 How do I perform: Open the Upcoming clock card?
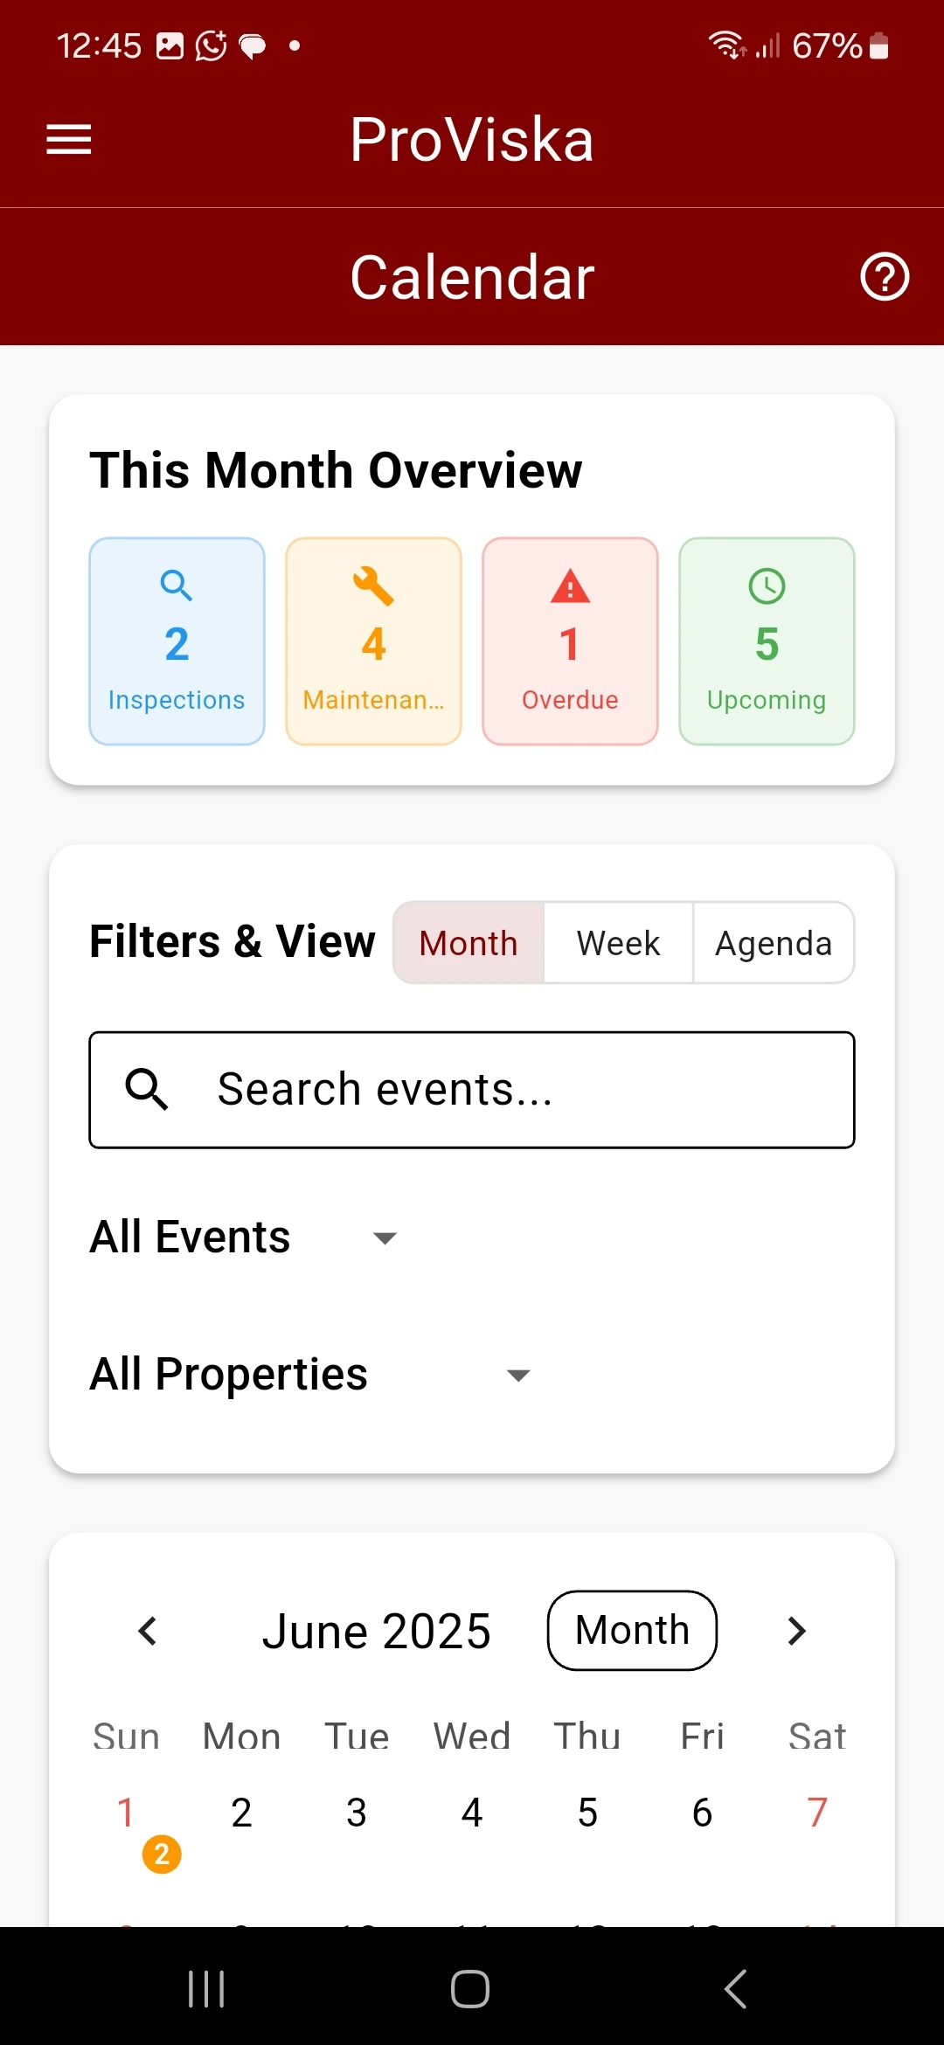tap(767, 641)
